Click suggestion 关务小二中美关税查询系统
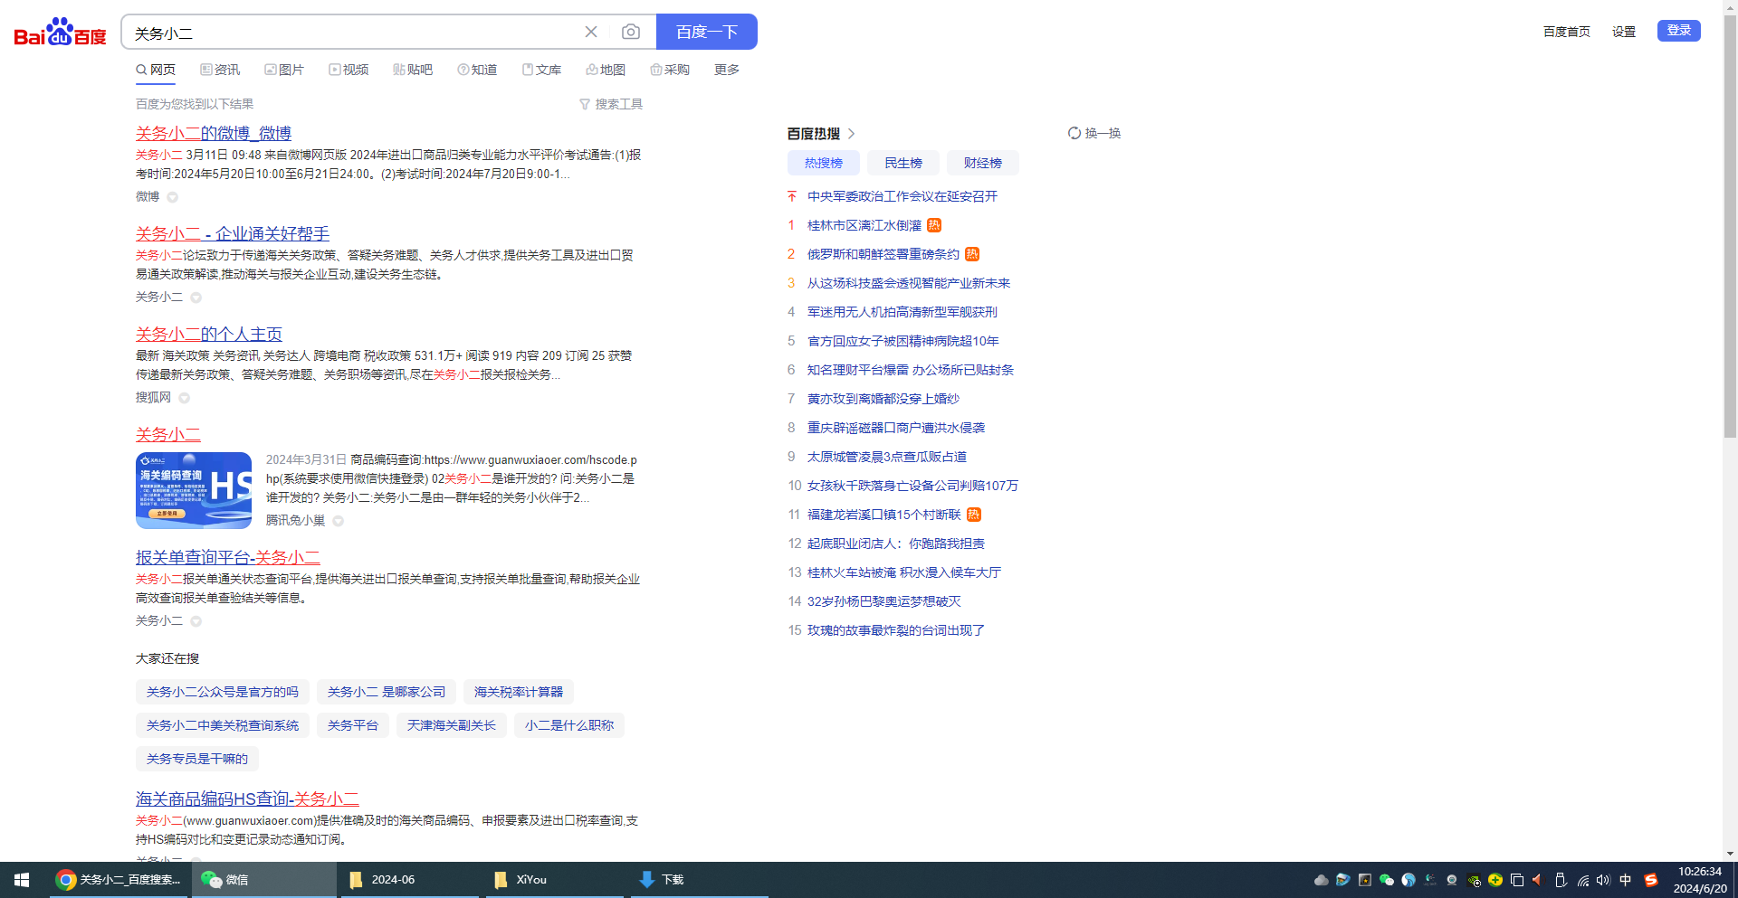This screenshot has height=898, width=1738. click(x=223, y=725)
